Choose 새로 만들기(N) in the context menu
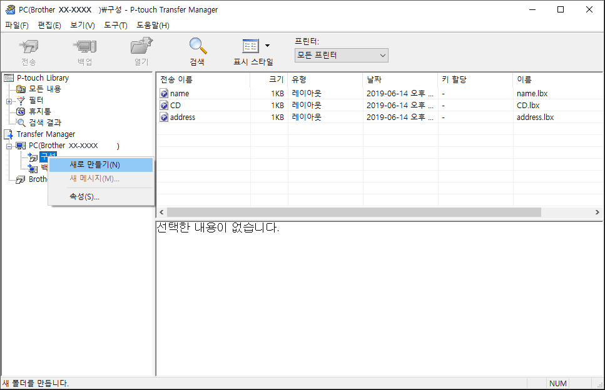The height and width of the screenshot is (390, 605). point(101,165)
